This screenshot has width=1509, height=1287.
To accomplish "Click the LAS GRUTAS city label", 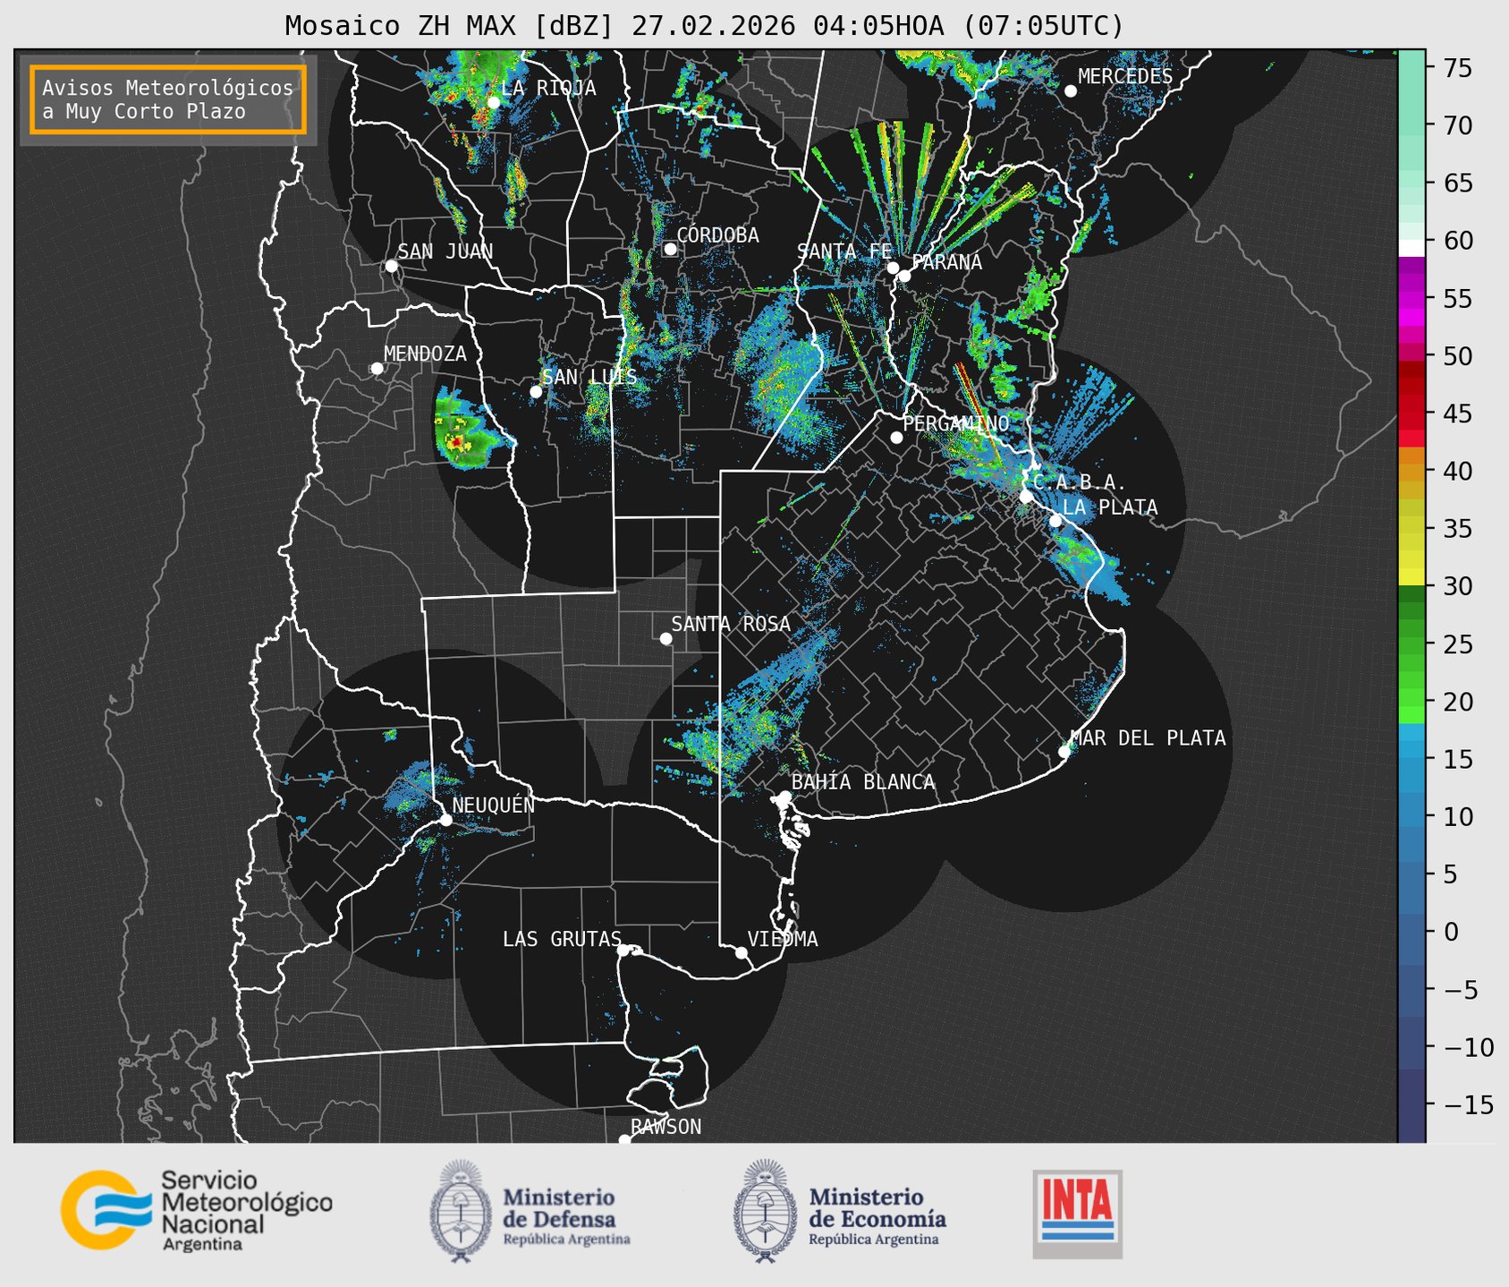I will click(x=562, y=939).
